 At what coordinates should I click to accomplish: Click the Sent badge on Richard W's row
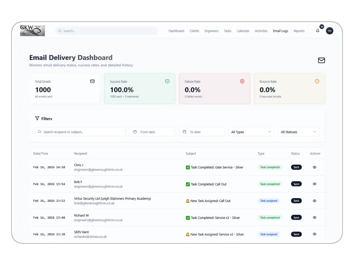click(296, 217)
